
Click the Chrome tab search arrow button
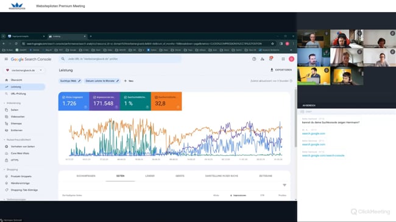(x=3, y=36)
